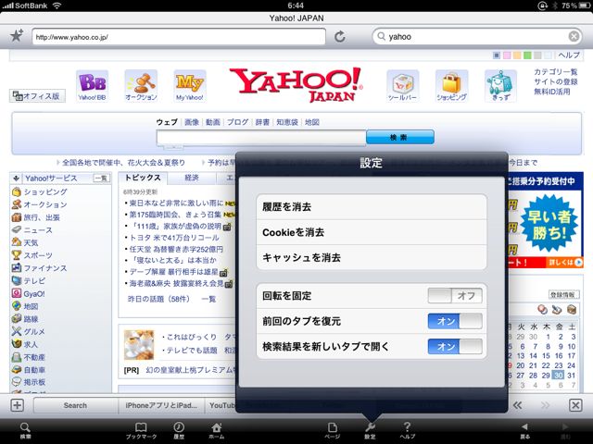593x444 pixels.
Task: Open 履歴 clock icon in bottom toolbar
Action: pyautogui.click(x=179, y=430)
